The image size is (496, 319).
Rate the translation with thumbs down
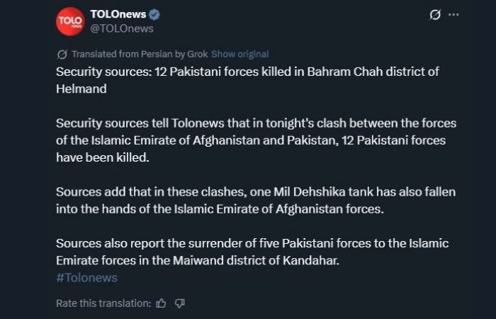point(179,303)
